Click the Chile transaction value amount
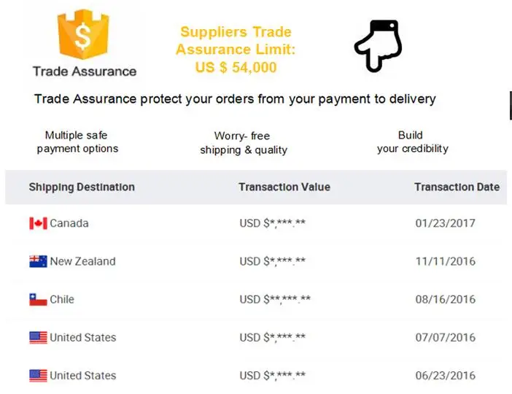This screenshot has width=512, height=394. pos(275,299)
